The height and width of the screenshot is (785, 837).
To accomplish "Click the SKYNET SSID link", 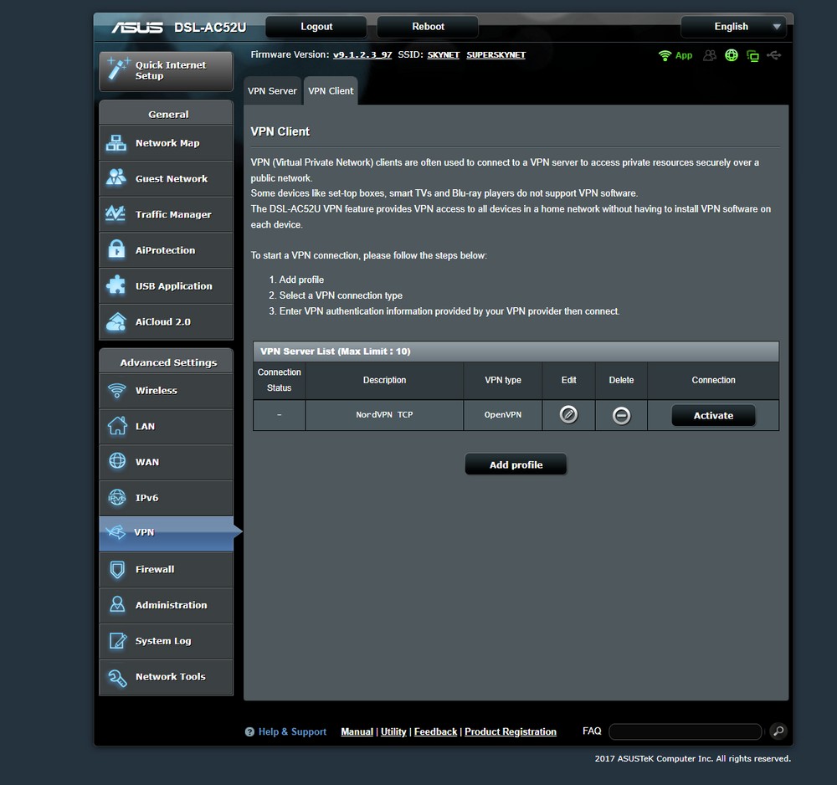I will point(443,55).
